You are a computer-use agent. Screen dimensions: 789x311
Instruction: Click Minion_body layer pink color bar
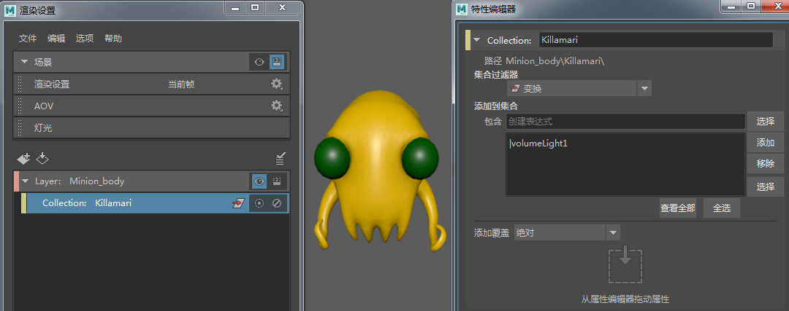click(x=16, y=181)
